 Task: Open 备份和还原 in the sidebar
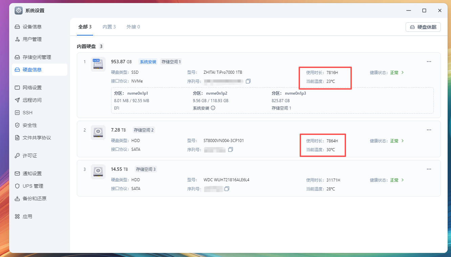[x=40, y=198]
